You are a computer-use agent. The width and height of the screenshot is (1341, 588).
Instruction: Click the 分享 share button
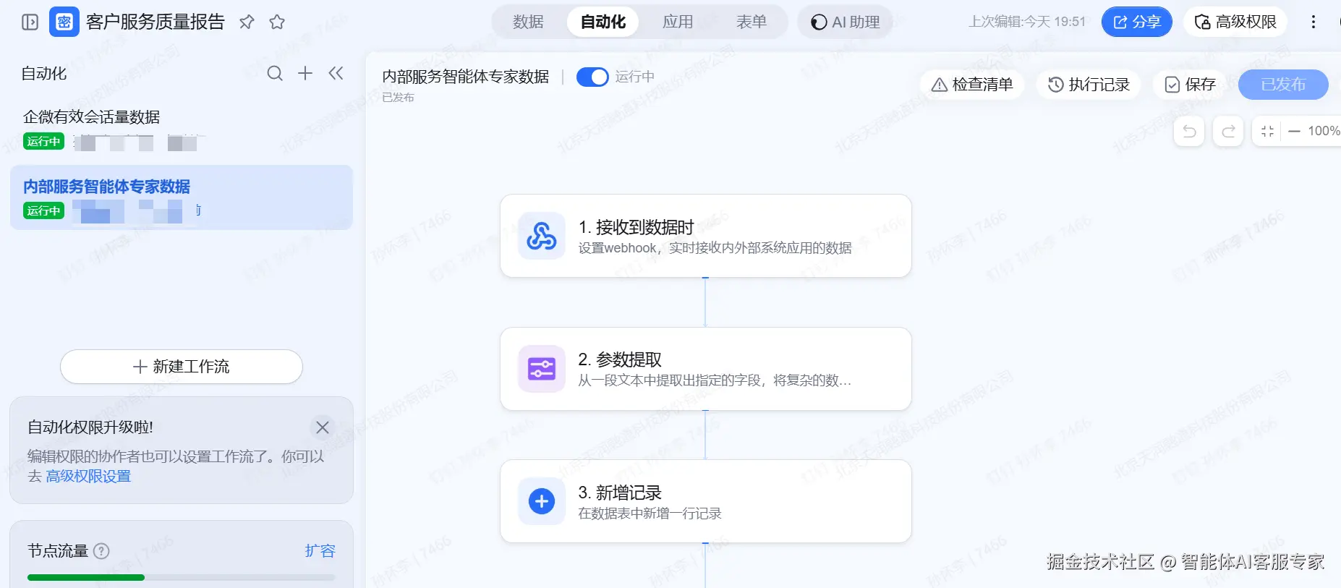[1136, 22]
